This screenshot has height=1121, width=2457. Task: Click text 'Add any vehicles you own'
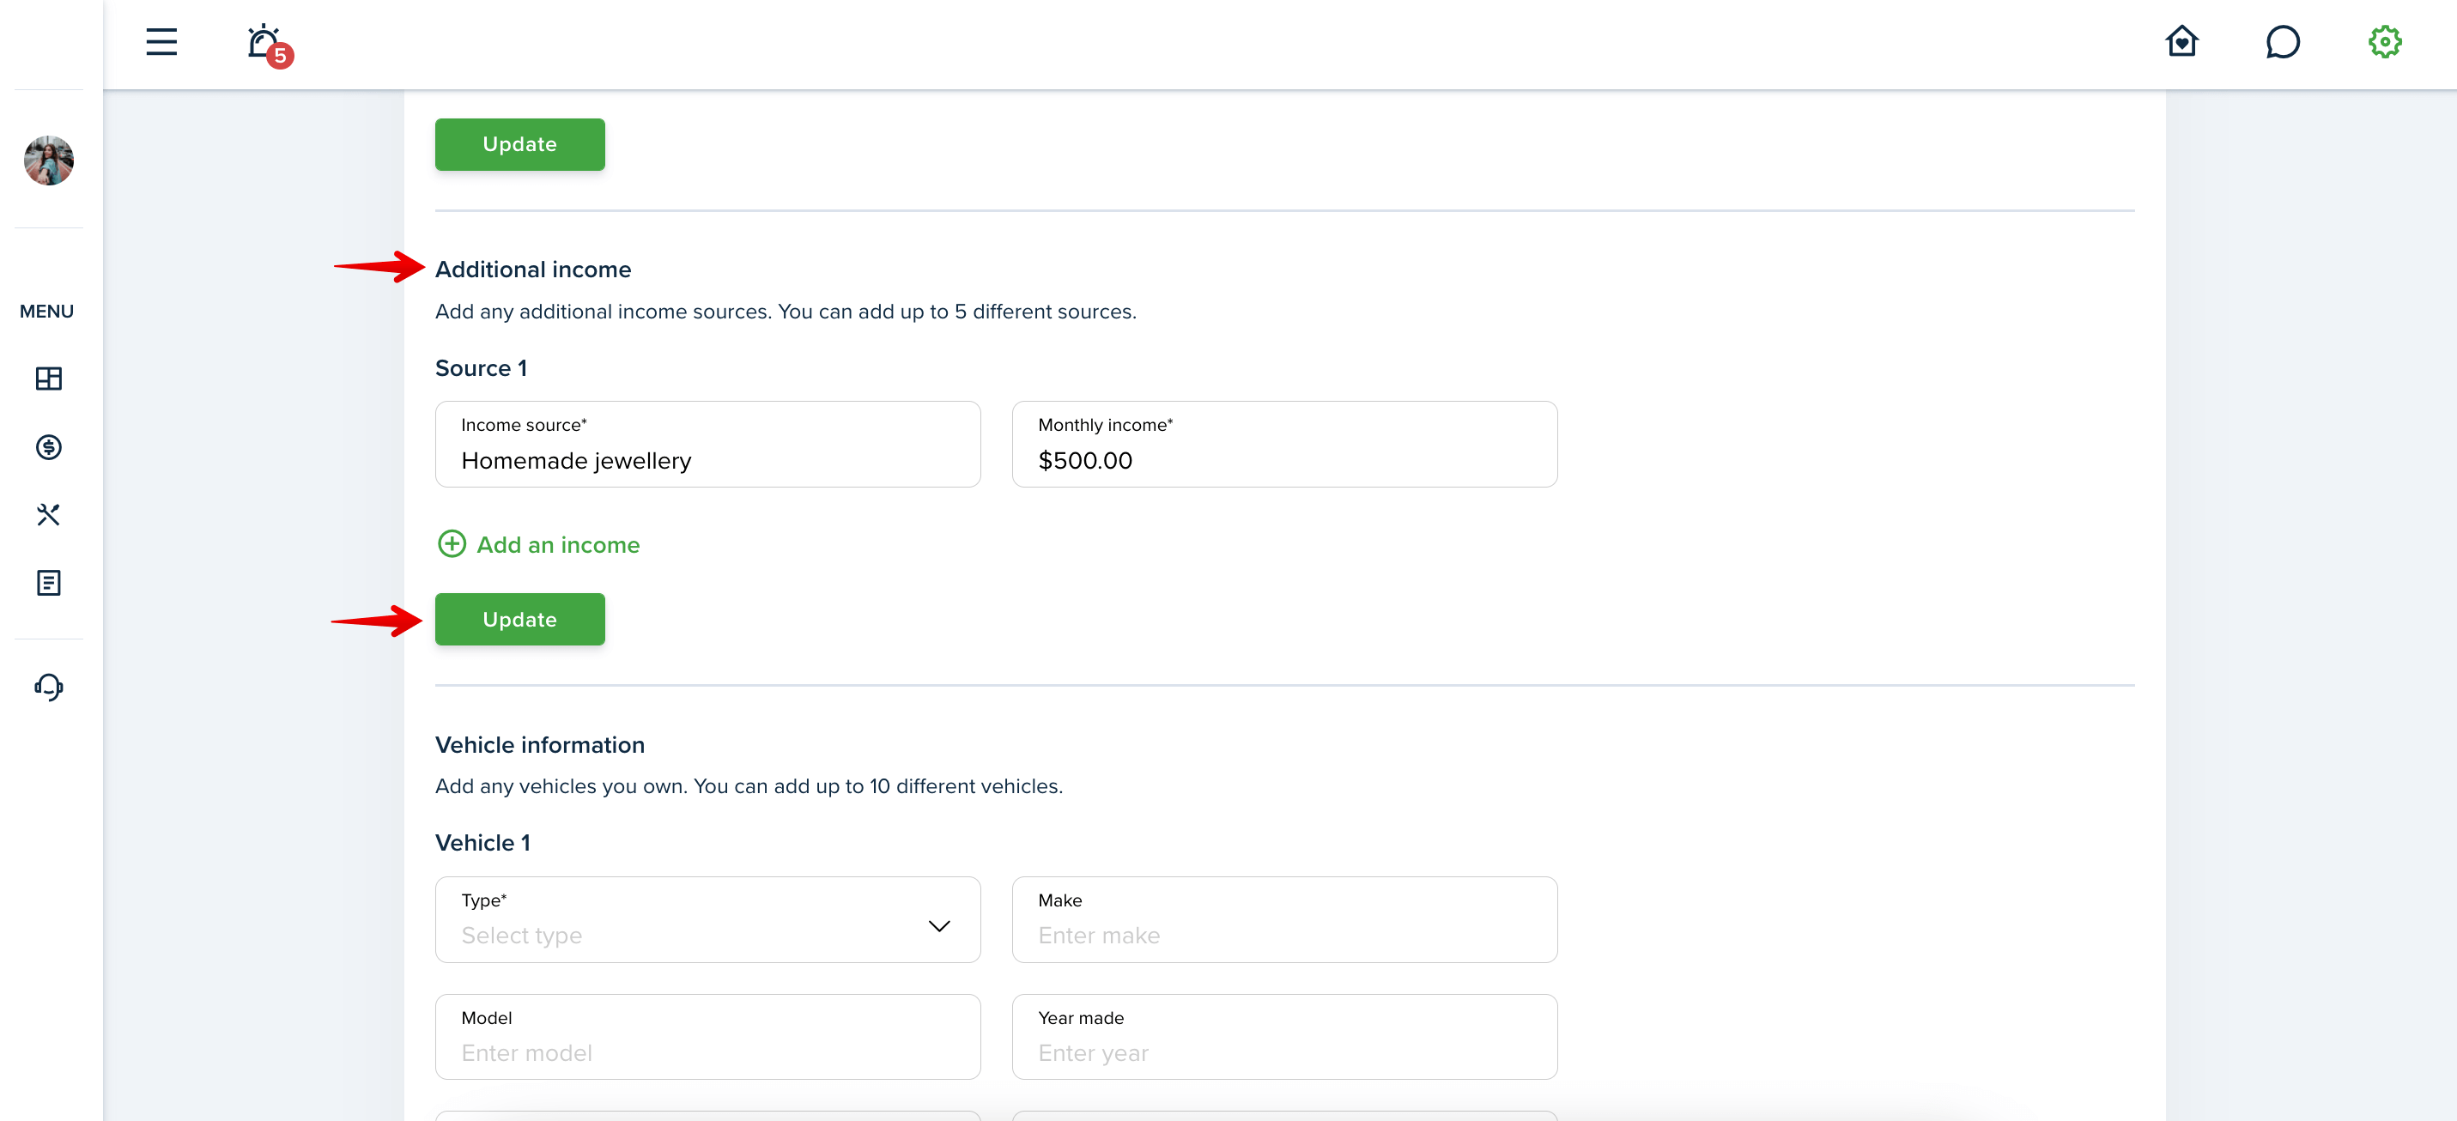(x=561, y=787)
